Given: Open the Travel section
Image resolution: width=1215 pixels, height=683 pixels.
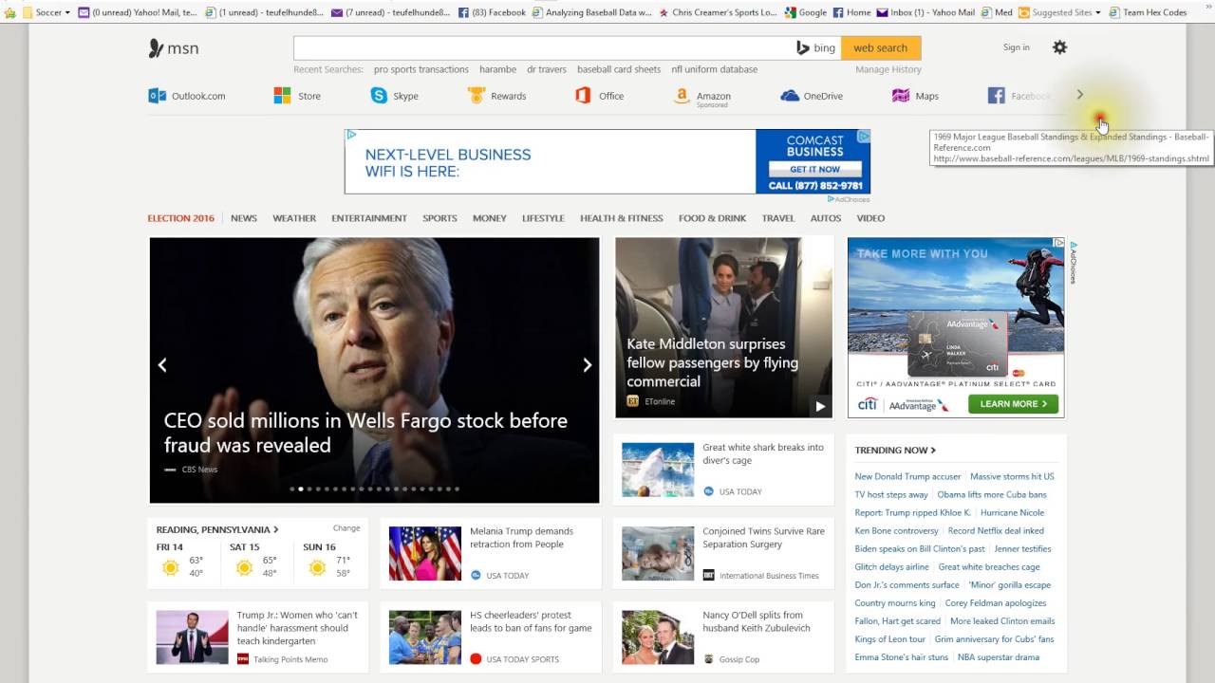Looking at the screenshot, I should coord(778,218).
